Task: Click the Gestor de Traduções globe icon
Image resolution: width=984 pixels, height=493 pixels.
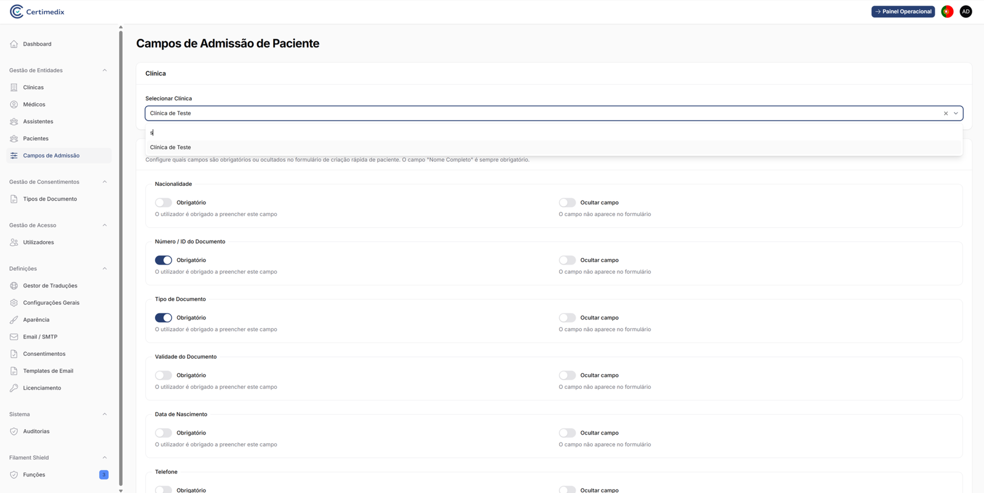Action: click(14, 286)
